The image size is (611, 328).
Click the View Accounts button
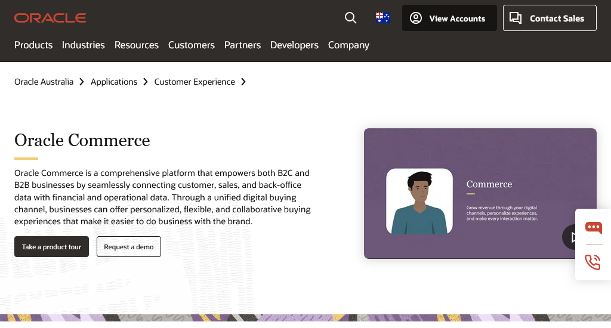[449, 18]
